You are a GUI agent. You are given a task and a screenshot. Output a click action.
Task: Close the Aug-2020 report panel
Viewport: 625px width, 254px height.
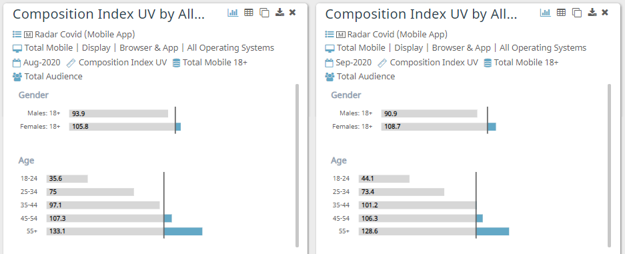(x=293, y=13)
